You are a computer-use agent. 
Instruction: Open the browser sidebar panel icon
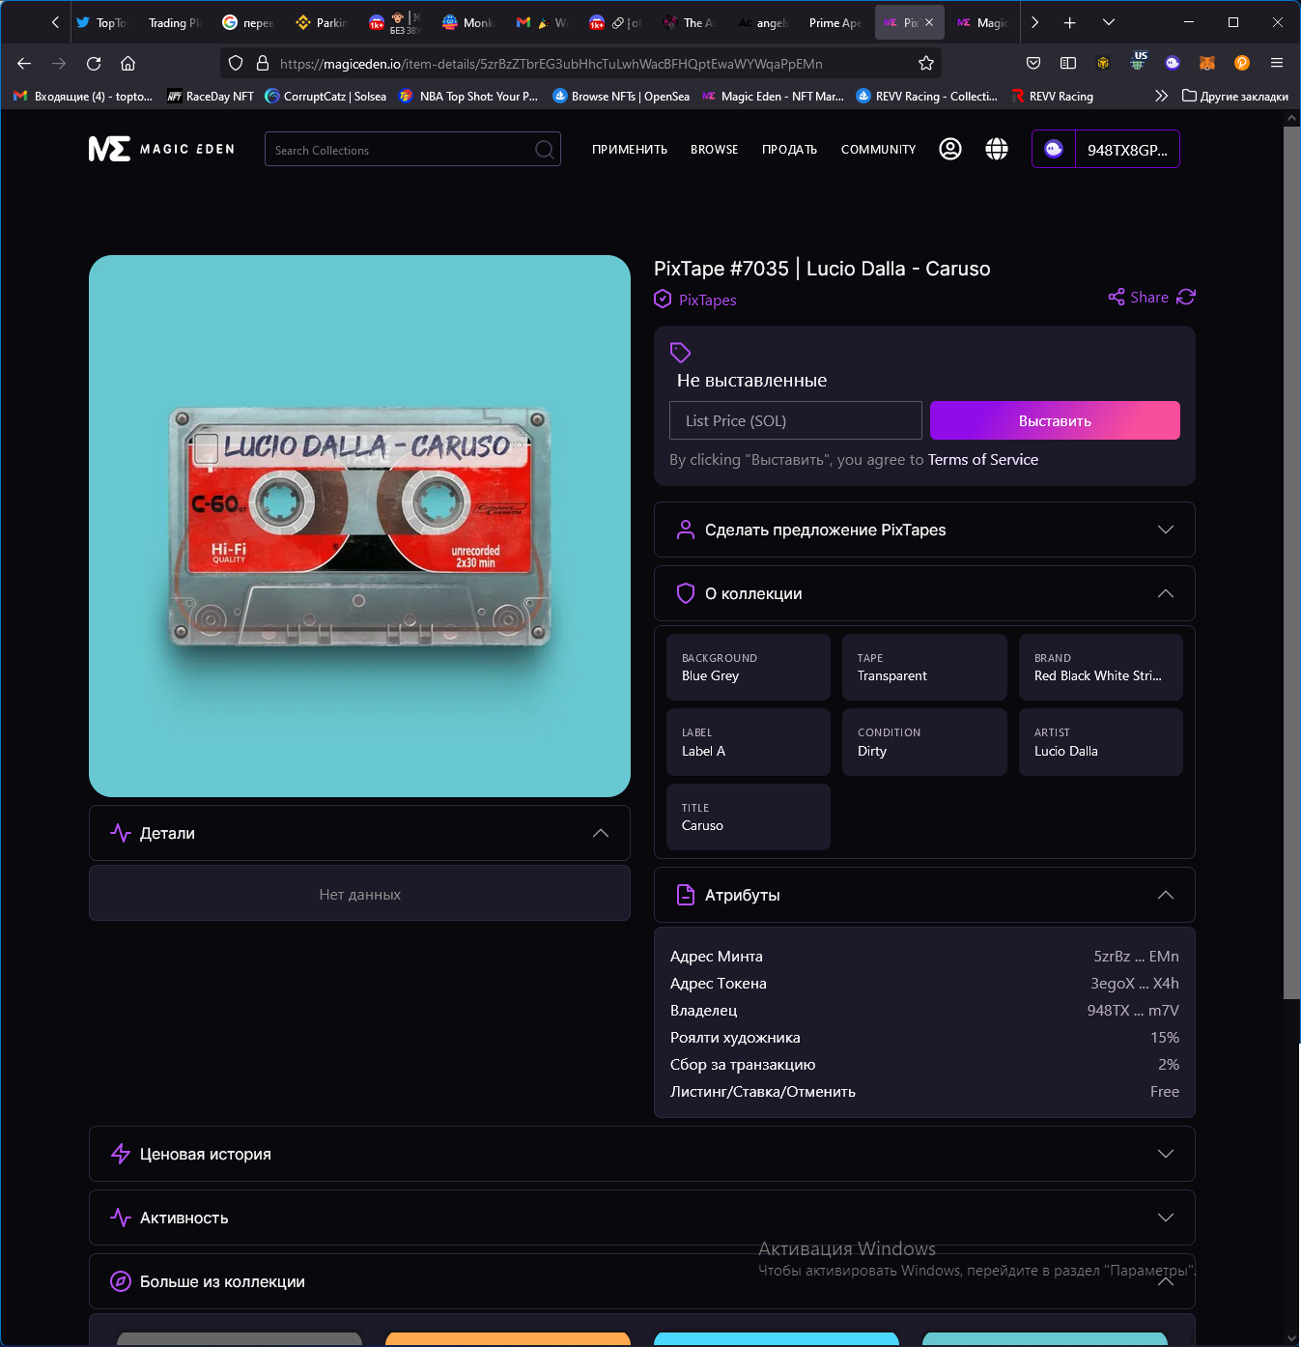[x=1068, y=64]
